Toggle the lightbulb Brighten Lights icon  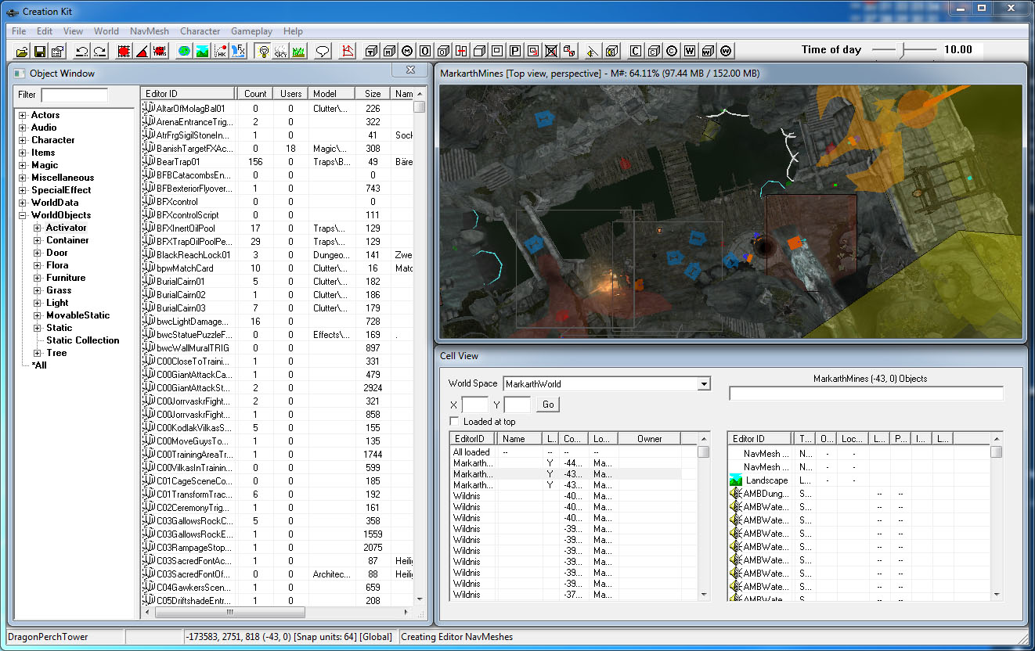(x=263, y=52)
